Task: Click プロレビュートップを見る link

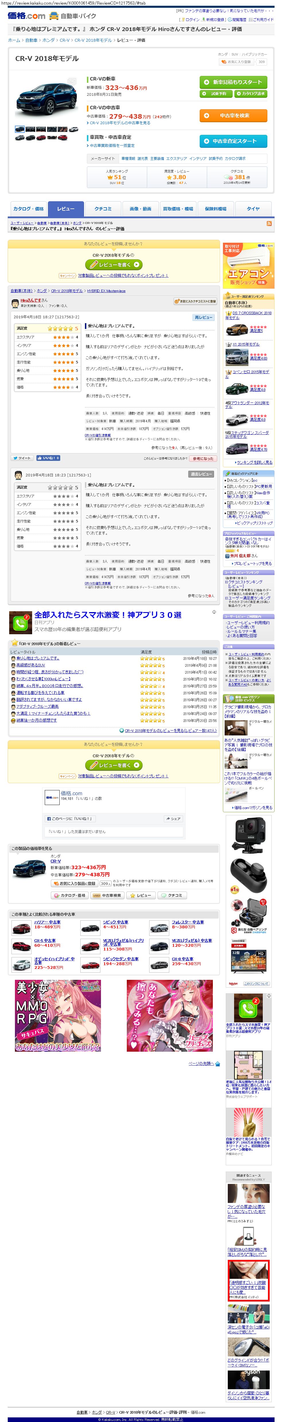Action: point(252,563)
